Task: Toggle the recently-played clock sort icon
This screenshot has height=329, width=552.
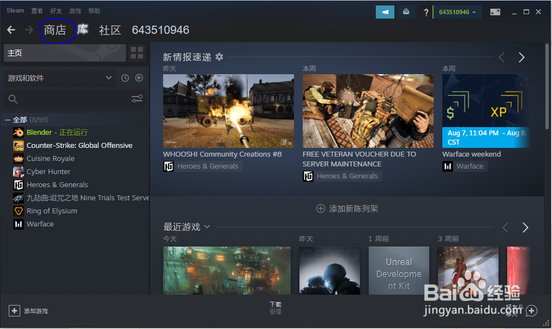Action: pyautogui.click(x=125, y=78)
